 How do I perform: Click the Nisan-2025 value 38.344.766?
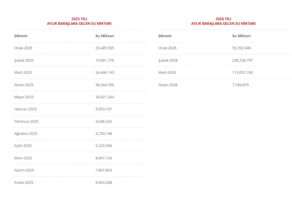(105, 85)
